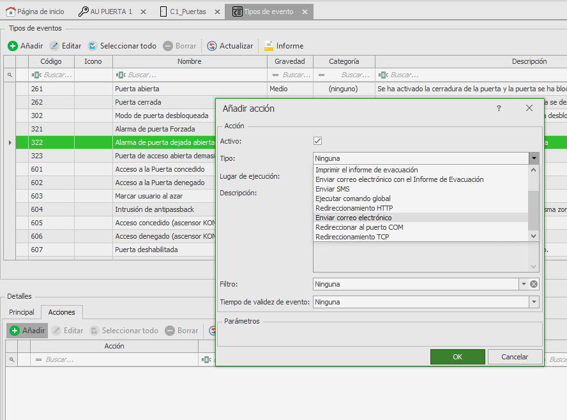Select the plain Enviar correo electrónico option
The width and height of the screenshot is (567, 420).
pyautogui.click(x=421, y=218)
